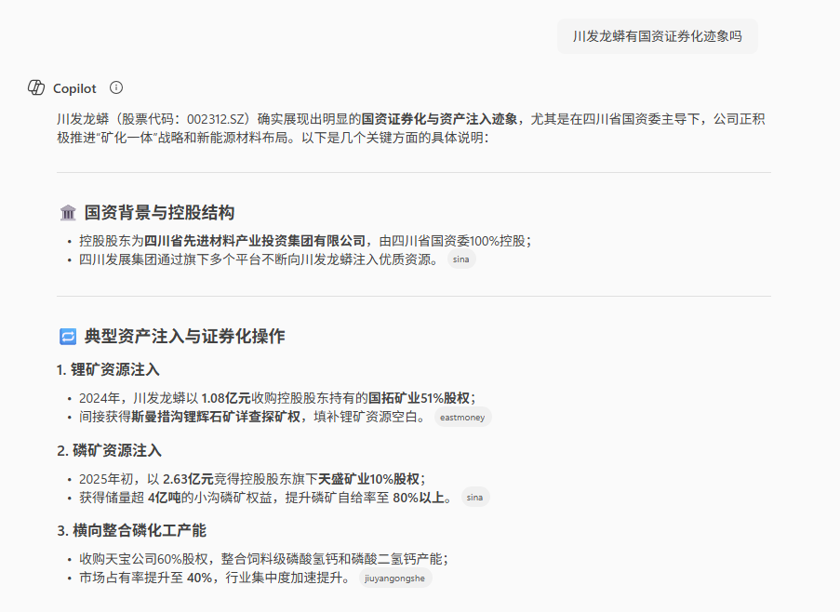Click bullet about 四川发展集团 platforms

(260, 259)
